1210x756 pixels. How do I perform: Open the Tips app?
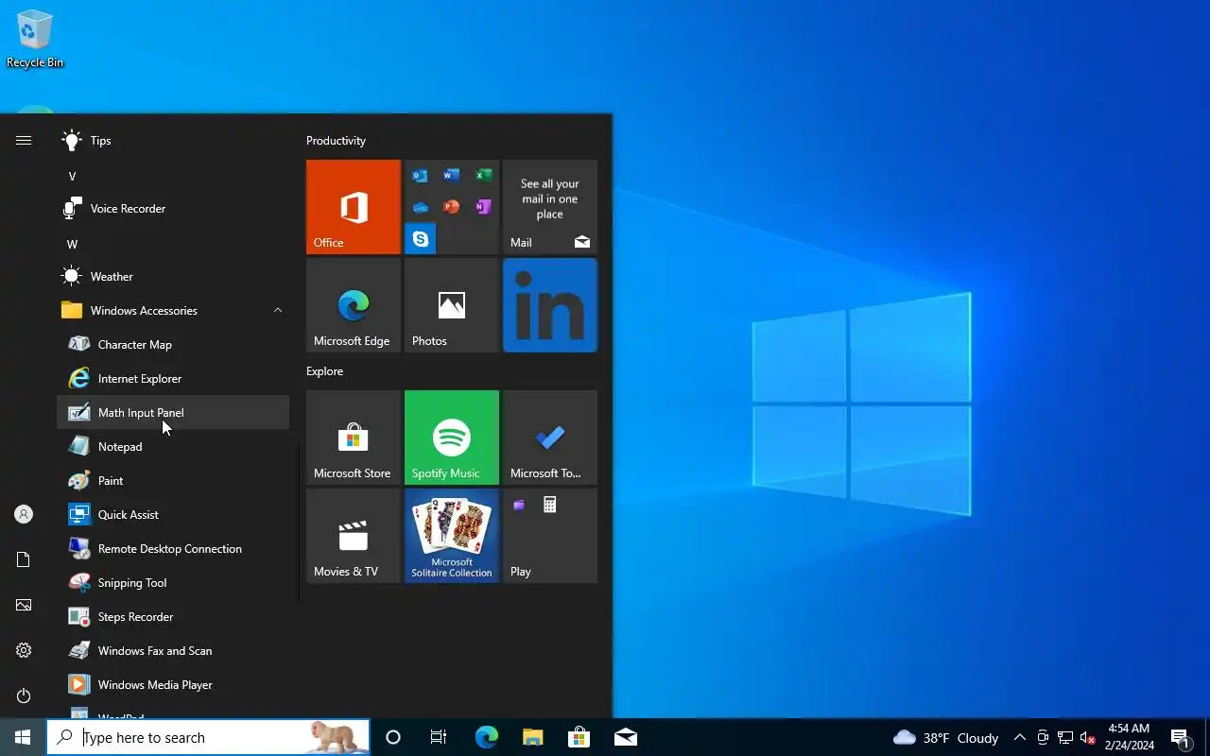tap(173, 141)
